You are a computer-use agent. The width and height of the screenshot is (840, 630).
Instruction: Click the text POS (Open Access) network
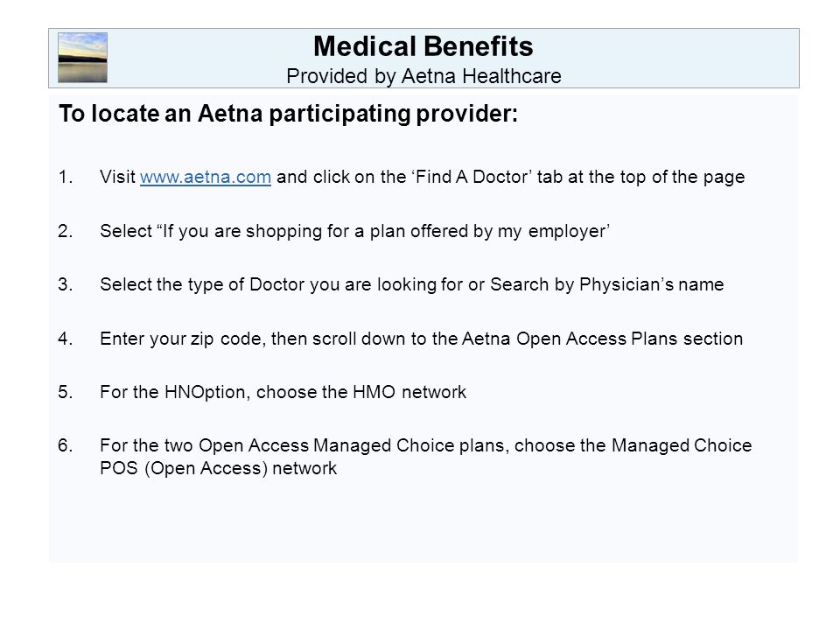point(219,468)
